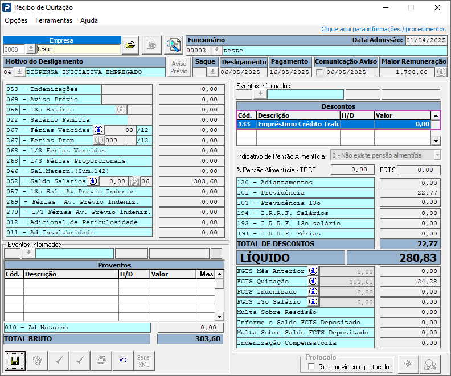Click the Proventos table scroll up arrow
451x376 pixels.
coord(219,274)
